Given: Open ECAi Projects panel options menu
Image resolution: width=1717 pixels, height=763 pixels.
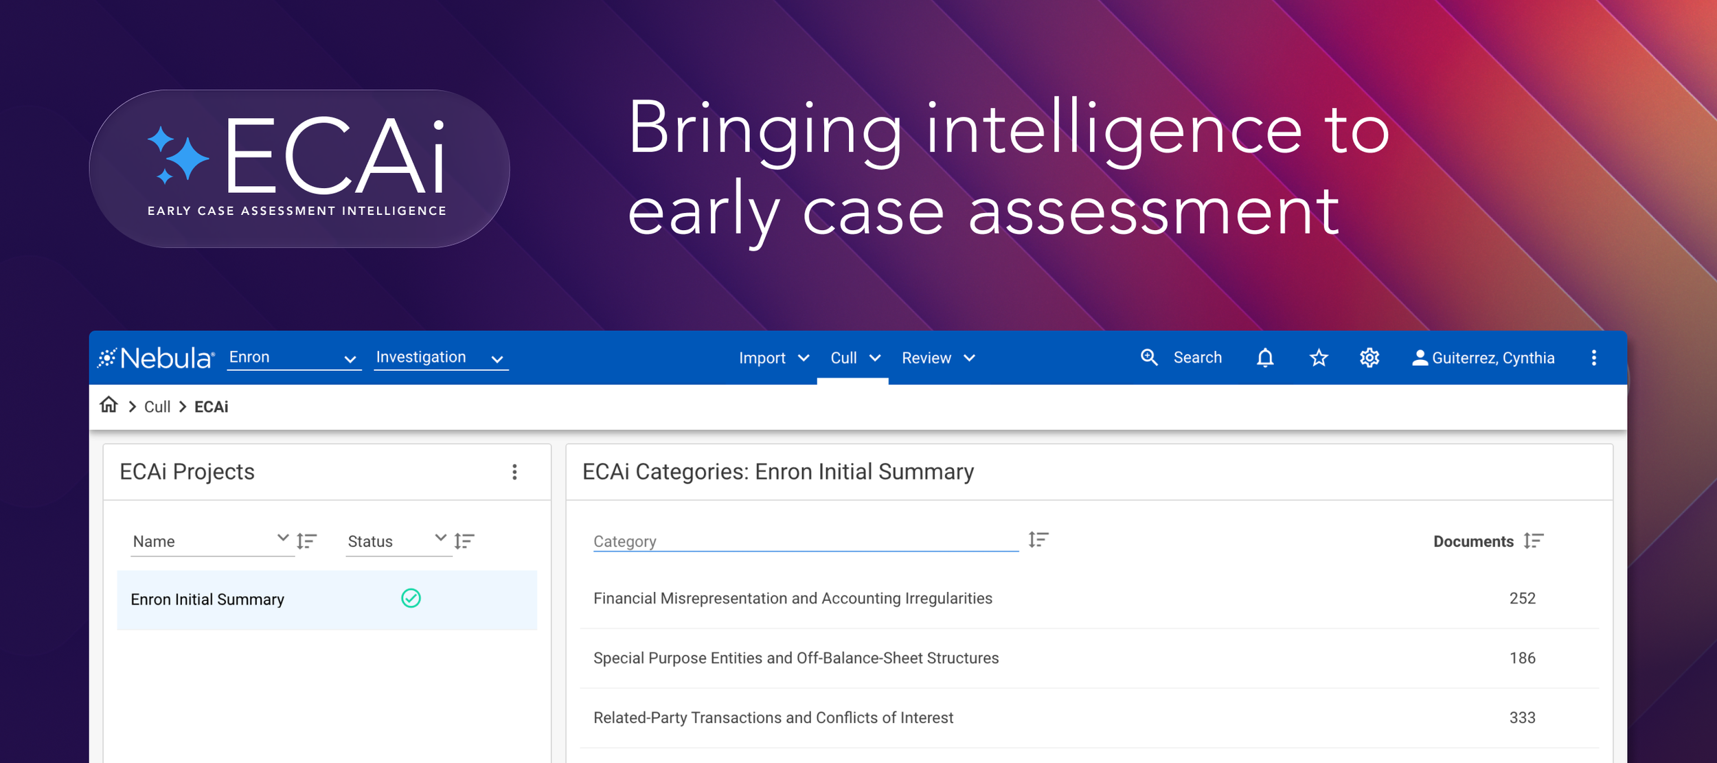Looking at the screenshot, I should click(514, 472).
